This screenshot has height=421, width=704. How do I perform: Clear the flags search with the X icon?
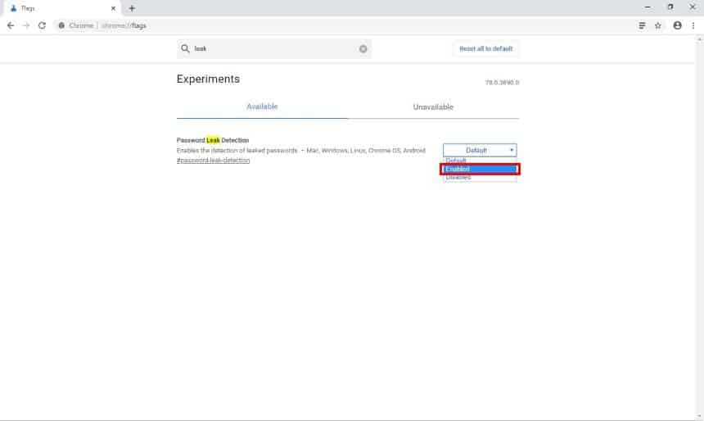point(363,48)
